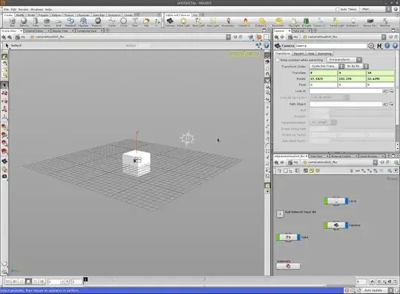Open the File menu
This screenshot has height=294, width=400.
click(7, 10)
